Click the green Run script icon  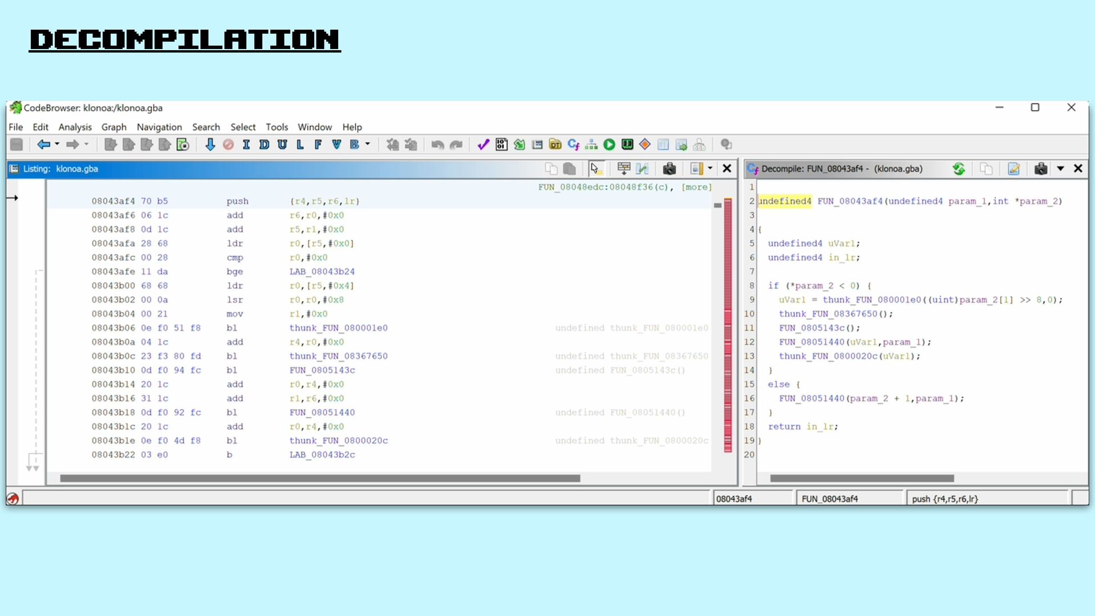pos(609,145)
